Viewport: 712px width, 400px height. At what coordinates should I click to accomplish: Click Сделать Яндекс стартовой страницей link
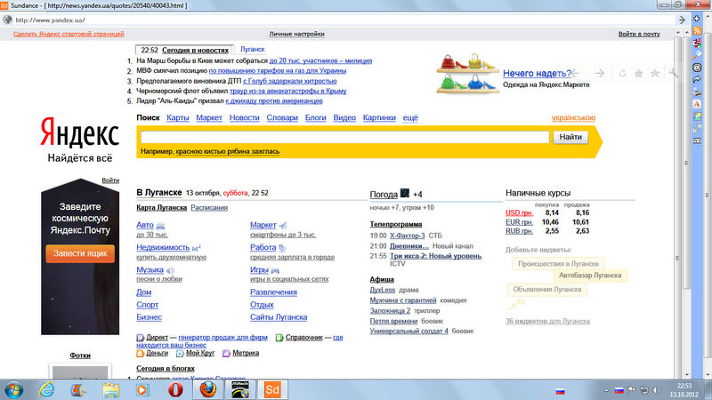click(69, 34)
